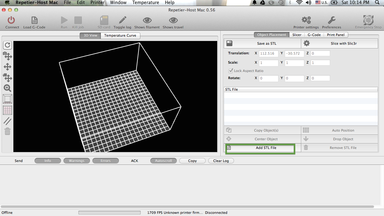
Task: Open the Edit menu
Action: click(x=81, y=2)
